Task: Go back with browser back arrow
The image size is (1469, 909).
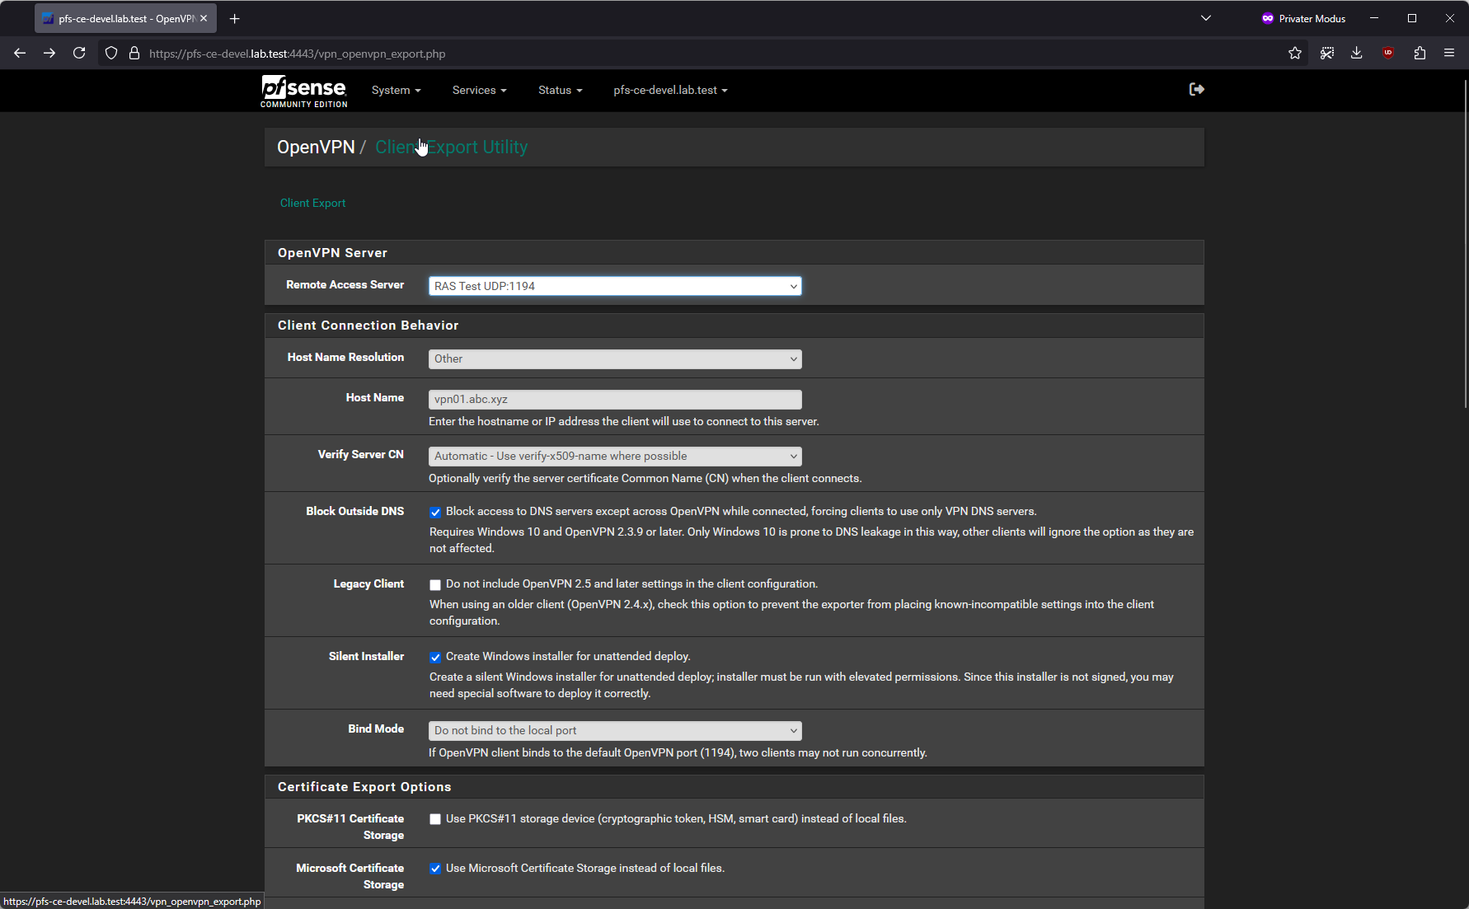Action: point(20,54)
